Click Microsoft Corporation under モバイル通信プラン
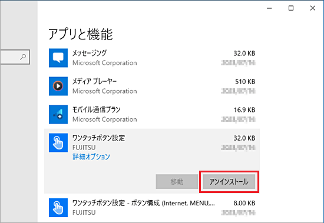This screenshot has width=324, height=223. (104, 119)
